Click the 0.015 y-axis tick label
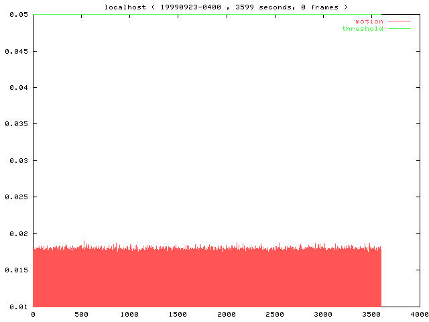 (x=15, y=270)
